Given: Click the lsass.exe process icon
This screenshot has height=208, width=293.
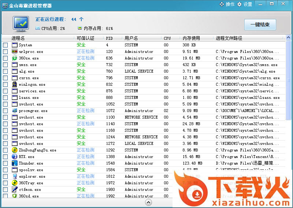Looking at the screenshot, I should tap(14, 97).
